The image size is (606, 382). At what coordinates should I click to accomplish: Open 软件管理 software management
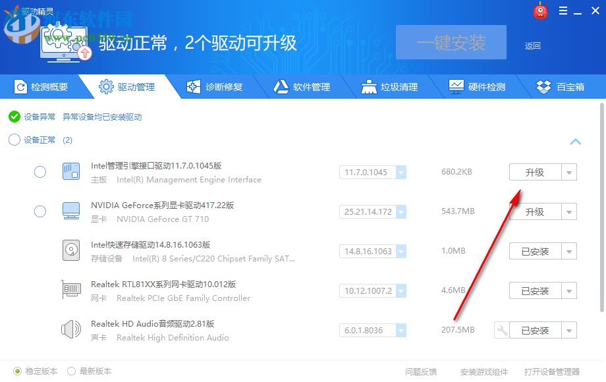[281, 86]
